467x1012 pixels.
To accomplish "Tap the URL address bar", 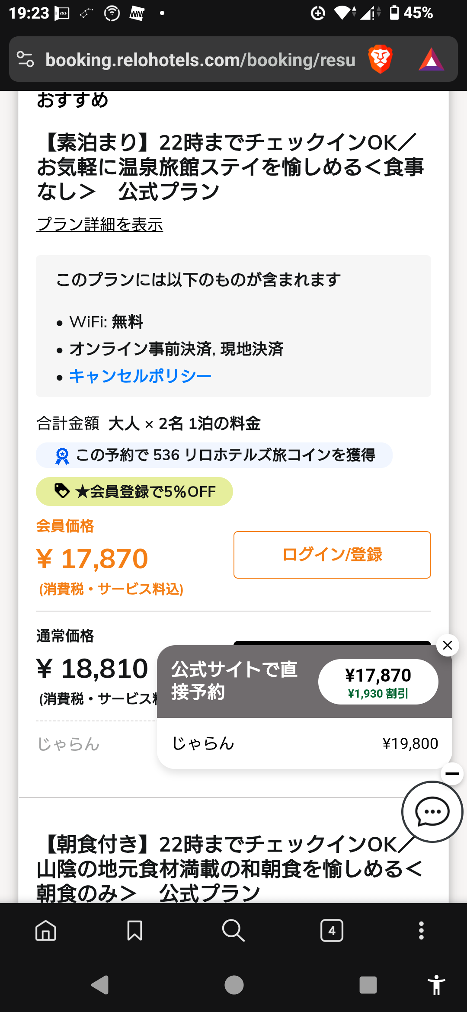I will coord(200,60).
